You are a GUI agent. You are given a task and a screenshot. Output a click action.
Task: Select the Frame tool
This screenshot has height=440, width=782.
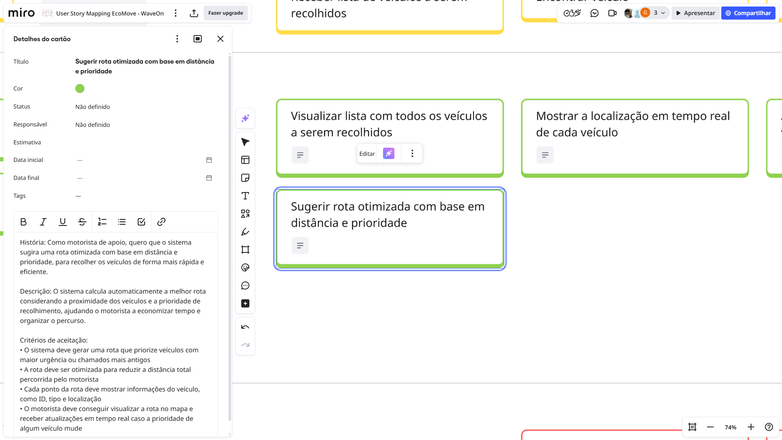tap(245, 250)
